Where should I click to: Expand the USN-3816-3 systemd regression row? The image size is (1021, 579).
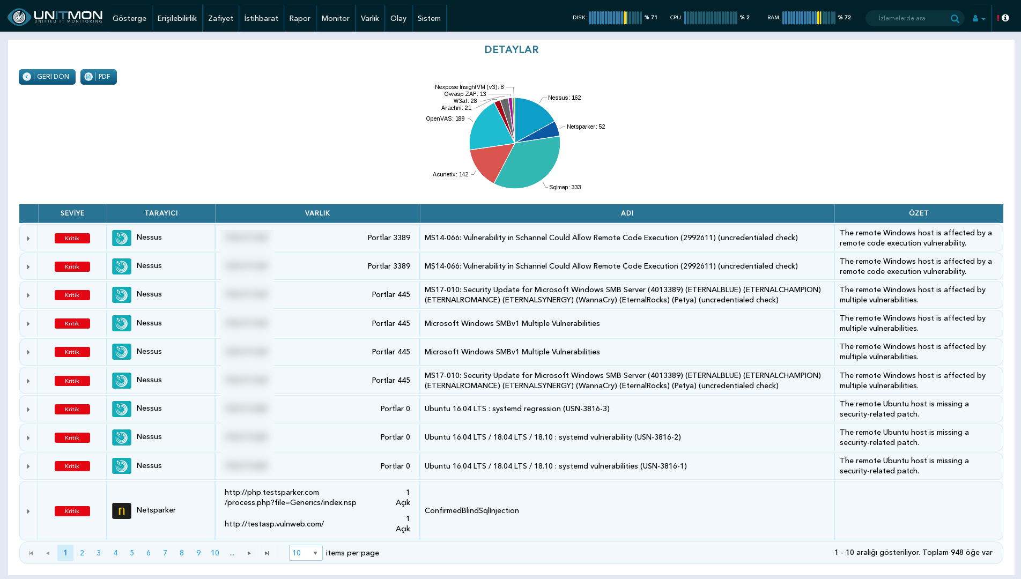click(x=28, y=410)
